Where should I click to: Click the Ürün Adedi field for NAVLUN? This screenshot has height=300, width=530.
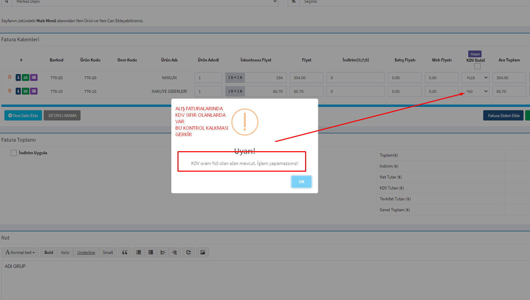point(208,78)
